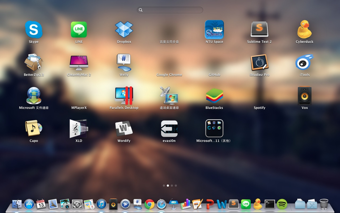Viewport: 340px width, 213px height.
Task: Open Sublime Text 2 in Launchpad grid
Action: click(260, 30)
